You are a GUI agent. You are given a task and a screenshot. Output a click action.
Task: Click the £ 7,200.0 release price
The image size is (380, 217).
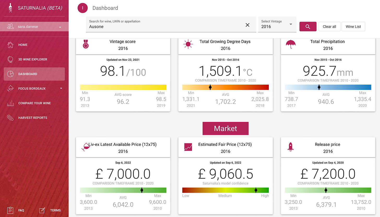tap(328, 174)
